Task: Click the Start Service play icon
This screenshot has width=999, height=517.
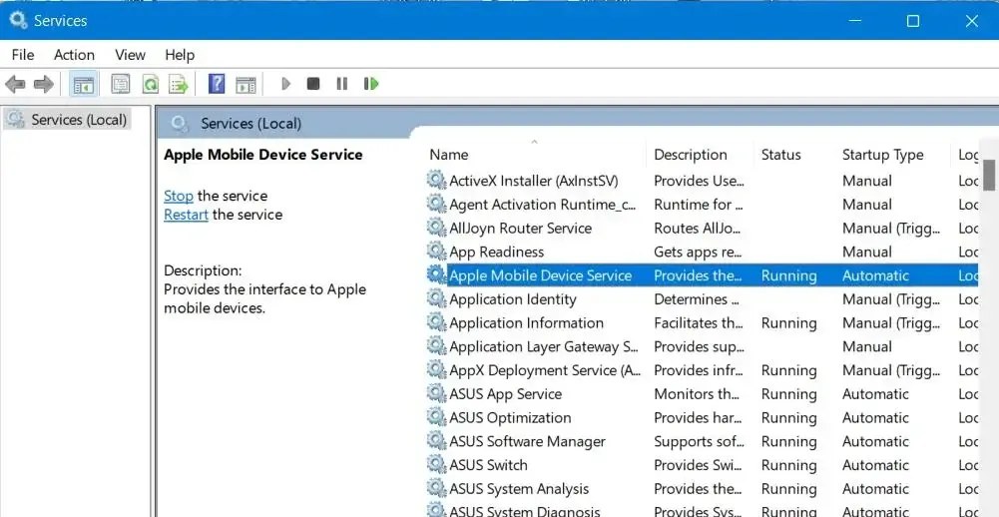Action: [x=286, y=84]
